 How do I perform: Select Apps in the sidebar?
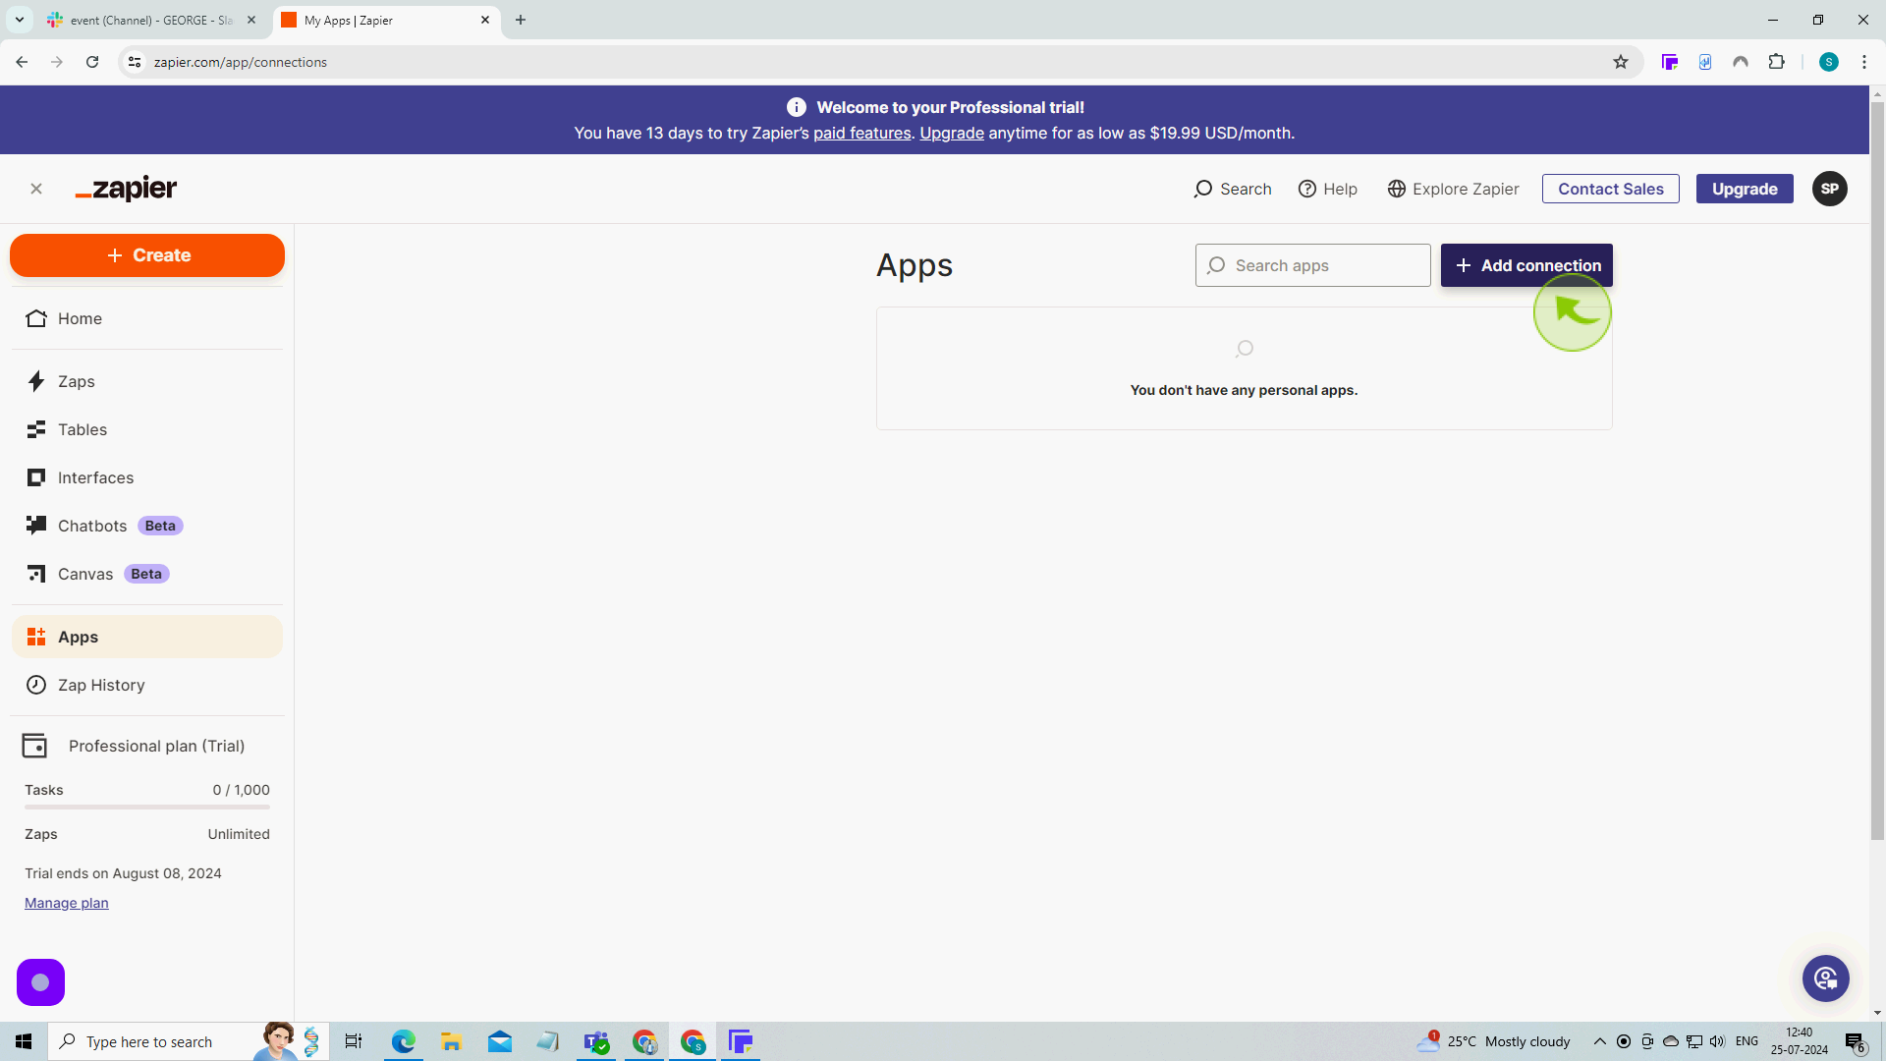click(x=147, y=637)
